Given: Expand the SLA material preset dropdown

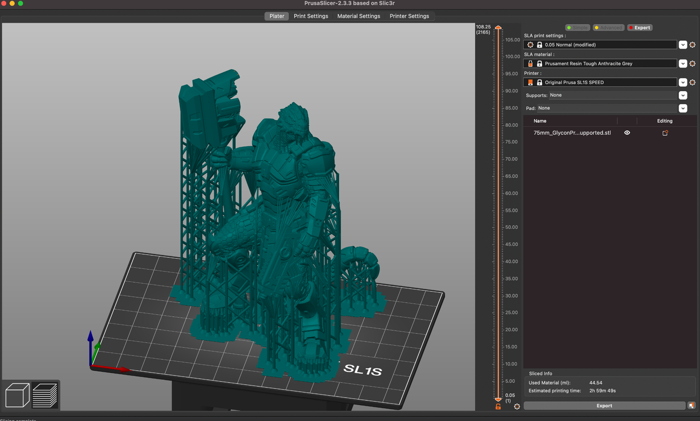Looking at the screenshot, I should tap(683, 64).
